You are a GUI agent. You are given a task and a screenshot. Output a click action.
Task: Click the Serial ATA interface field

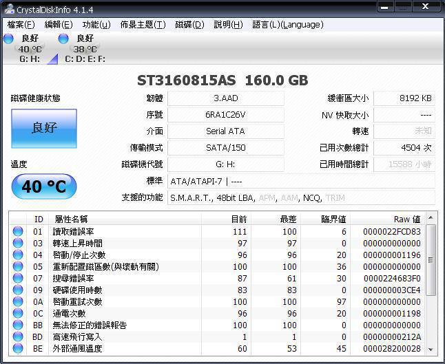[226, 131]
